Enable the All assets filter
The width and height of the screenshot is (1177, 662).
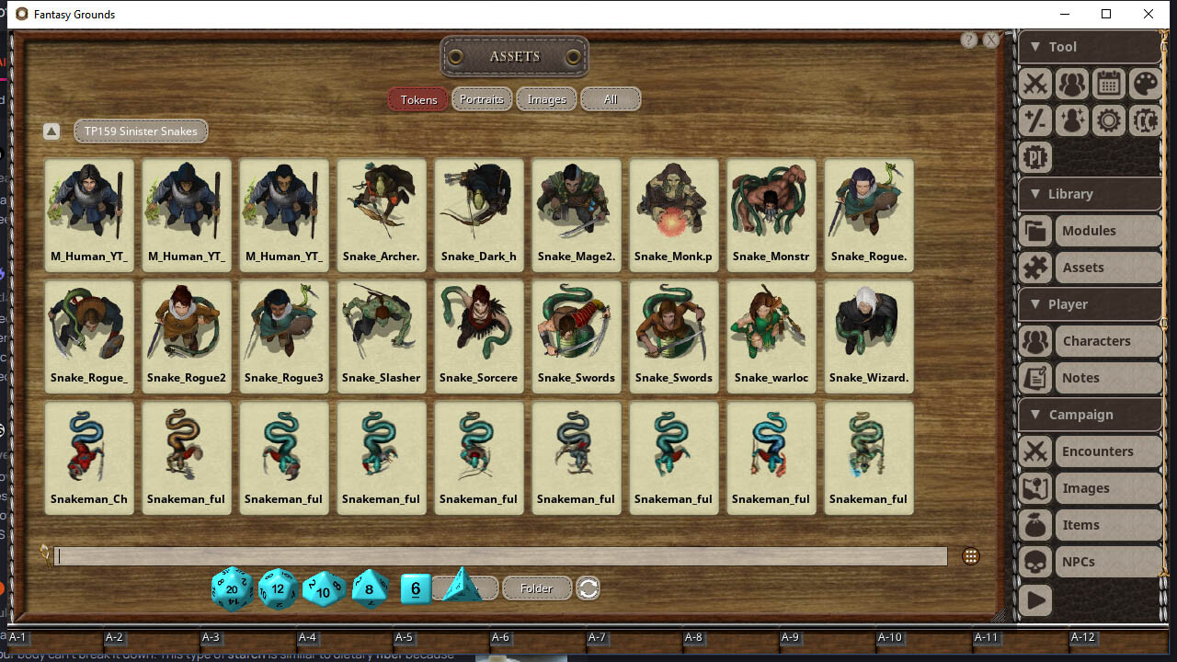[x=611, y=98]
